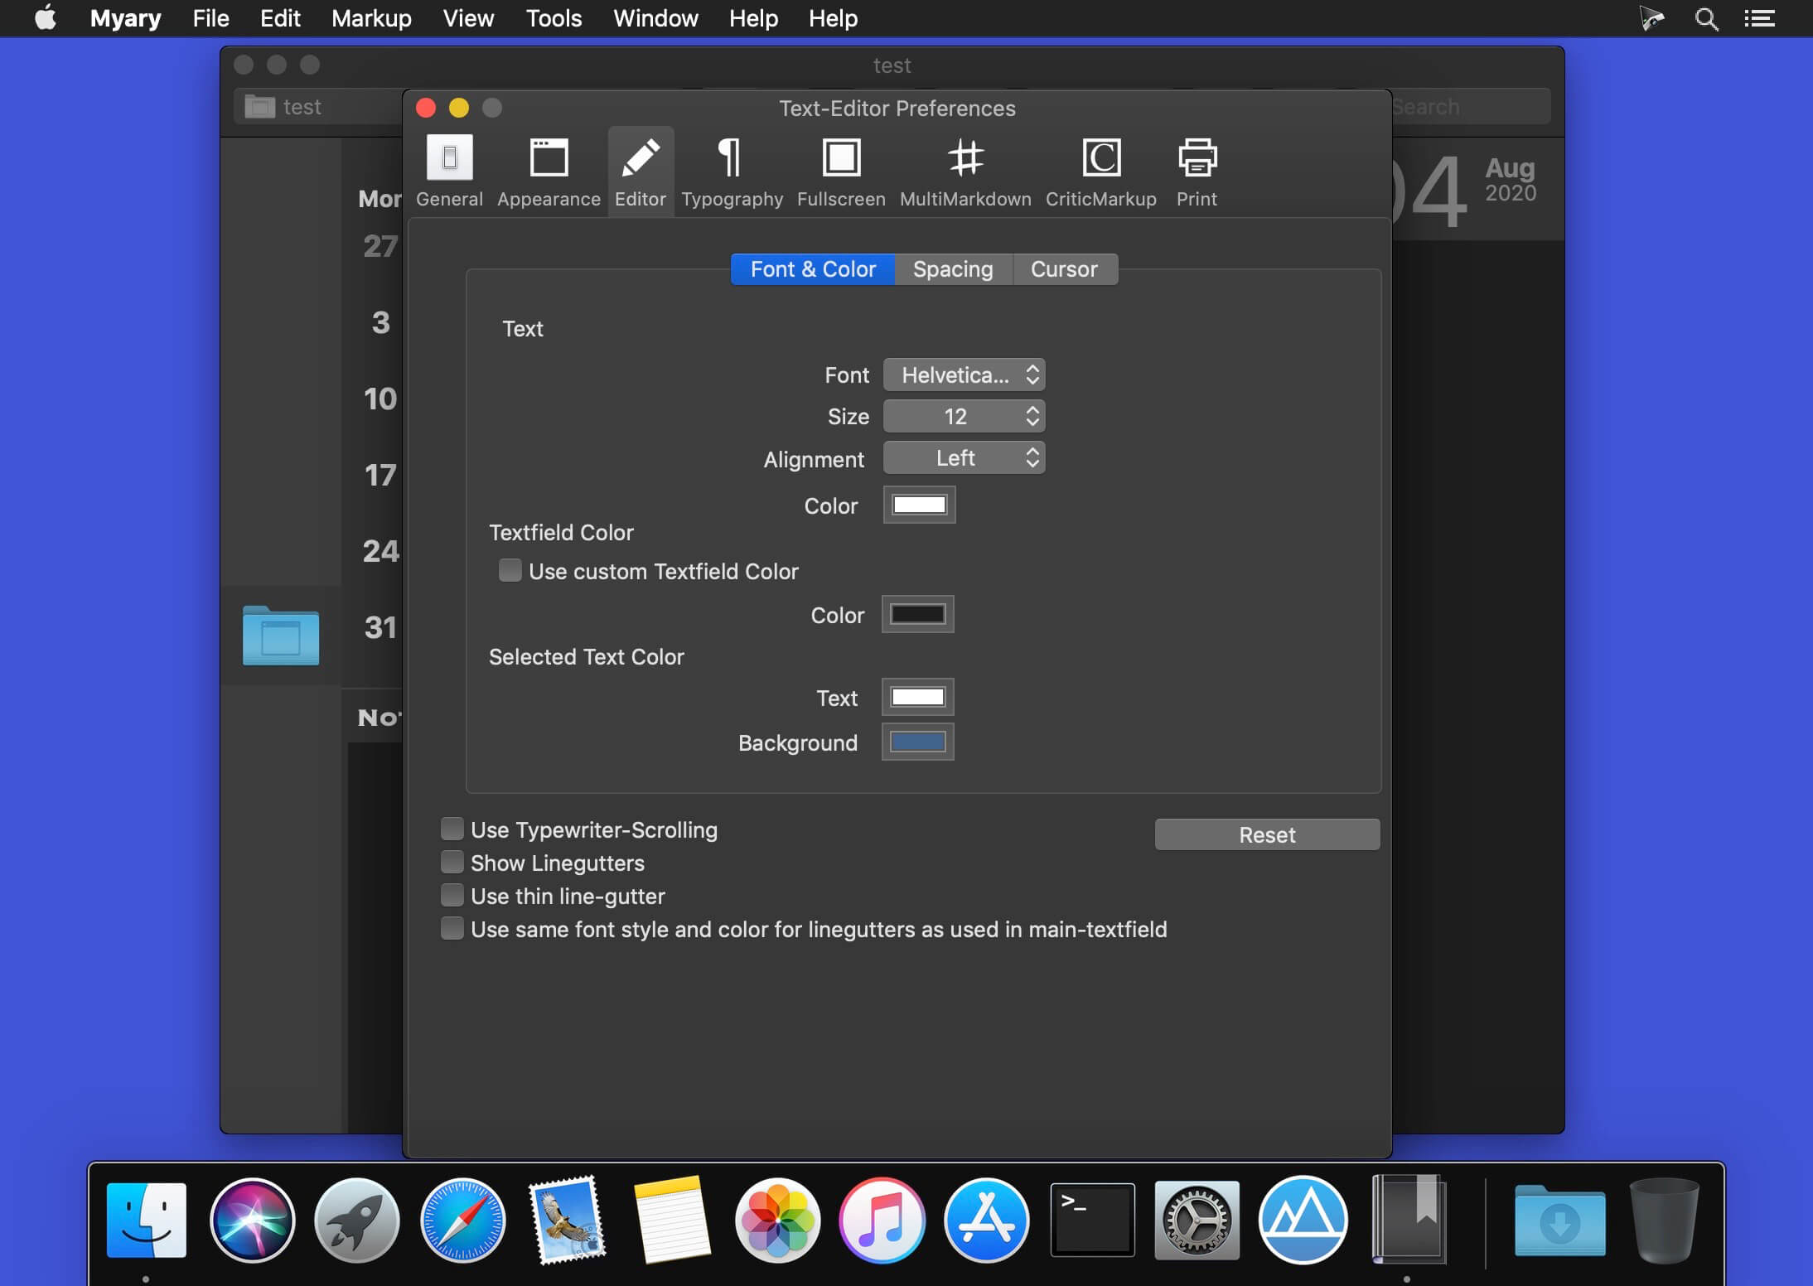Open the MultiMarkdown preferences pane
This screenshot has width=1813, height=1286.
point(965,172)
